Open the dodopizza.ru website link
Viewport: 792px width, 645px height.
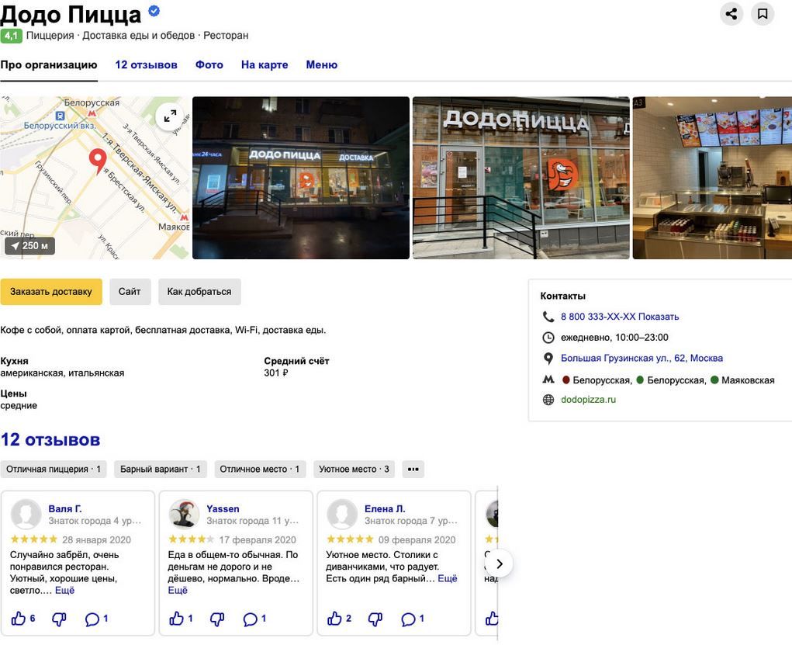[x=588, y=400]
